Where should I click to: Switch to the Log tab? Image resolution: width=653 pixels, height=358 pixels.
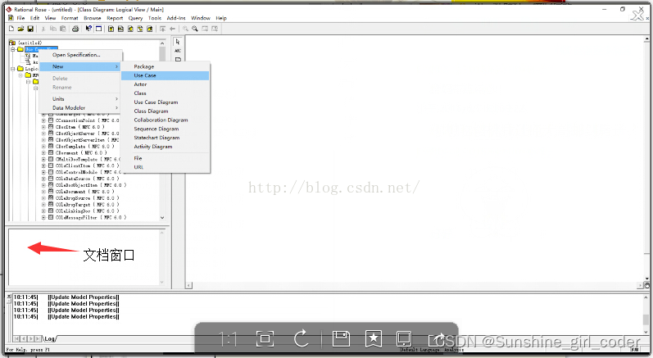click(x=50, y=339)
